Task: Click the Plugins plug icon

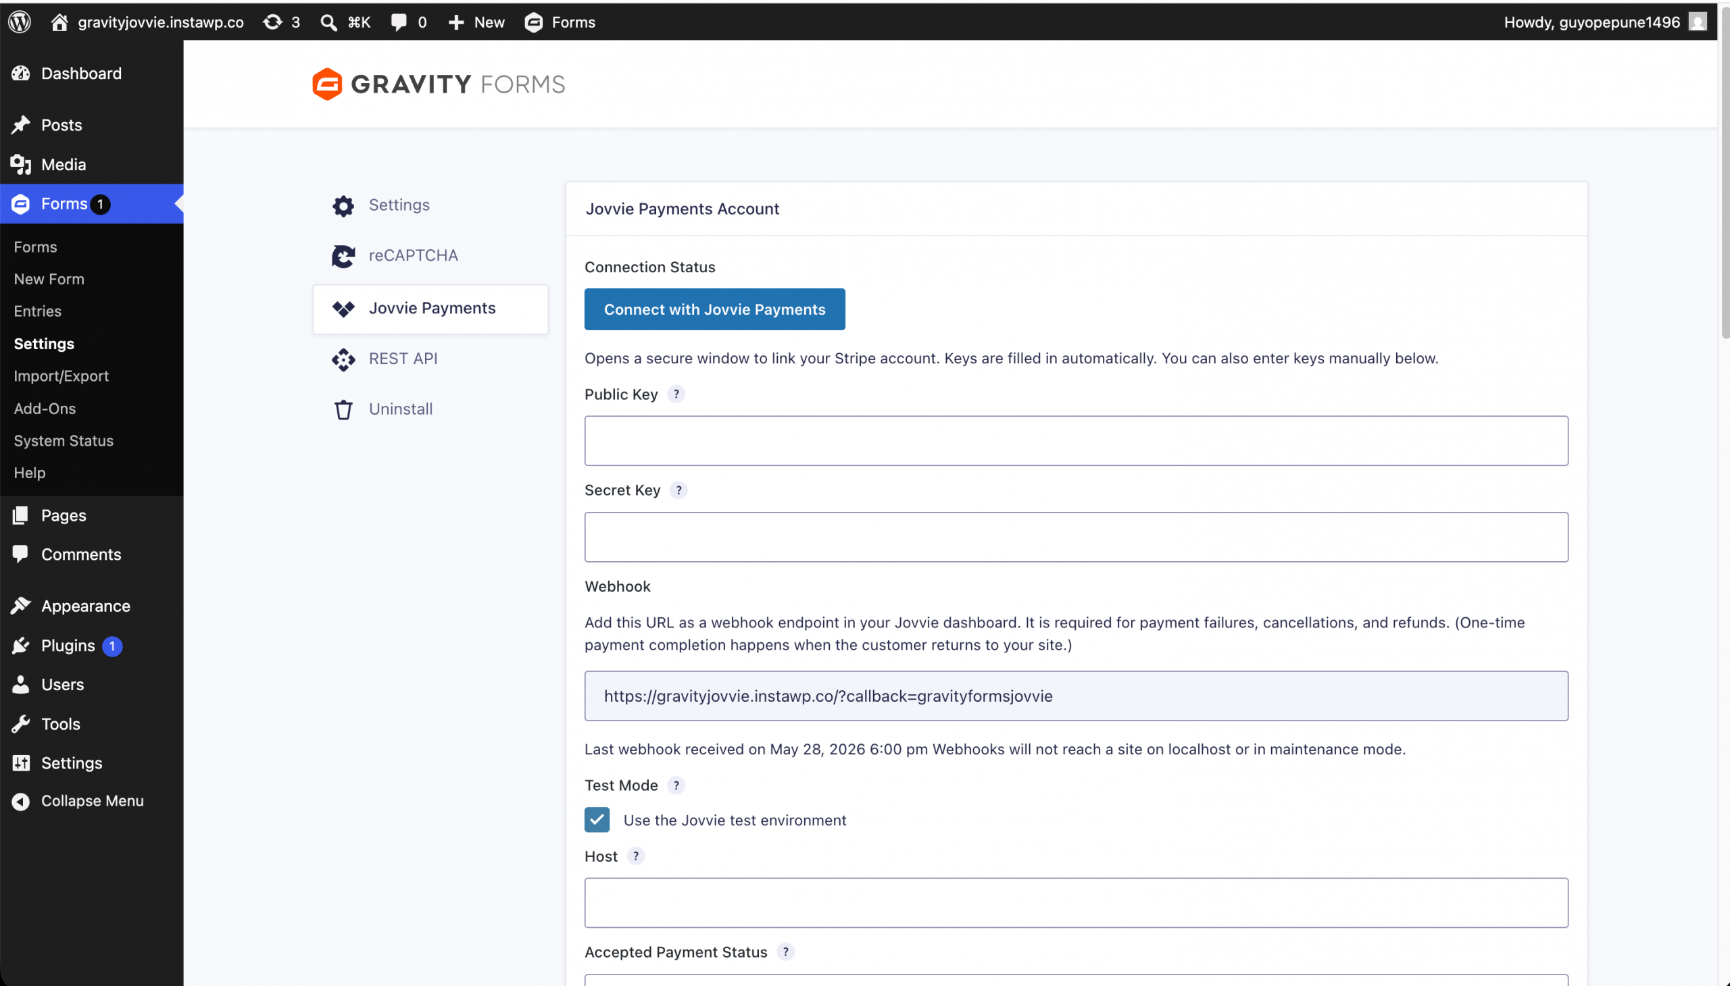Action: [21, 646]
